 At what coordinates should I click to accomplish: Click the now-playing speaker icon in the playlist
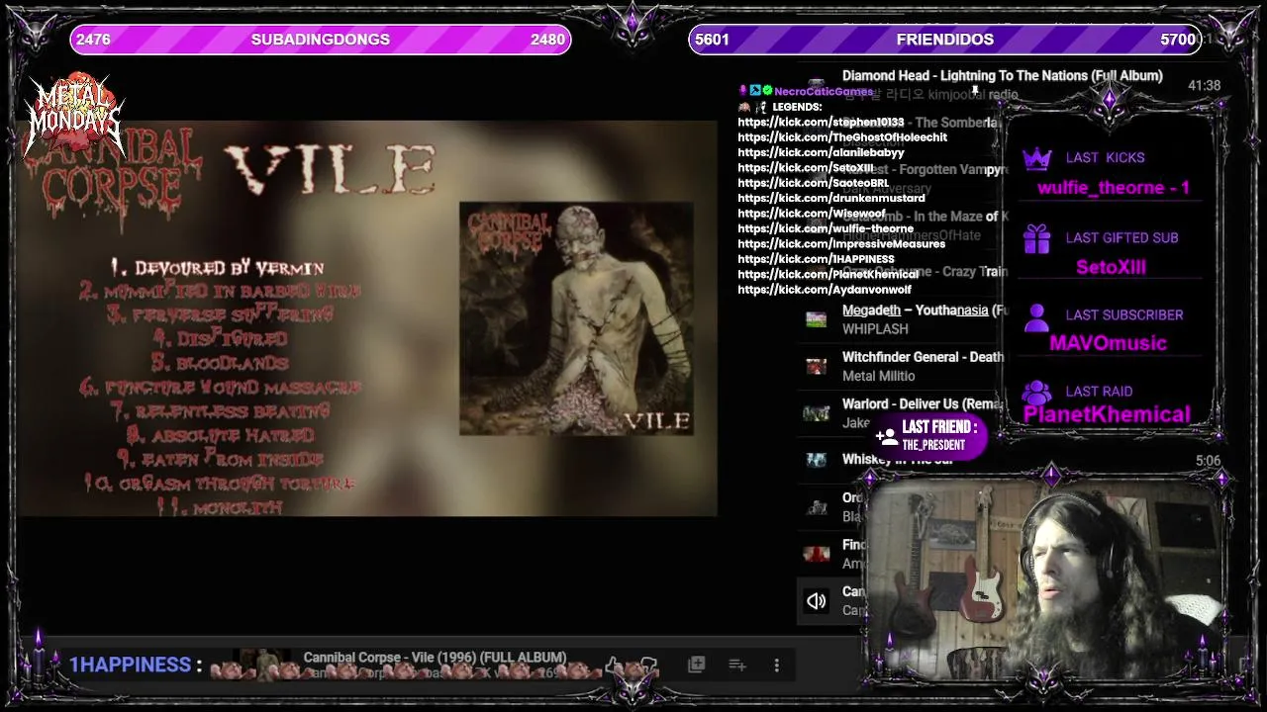816,600
